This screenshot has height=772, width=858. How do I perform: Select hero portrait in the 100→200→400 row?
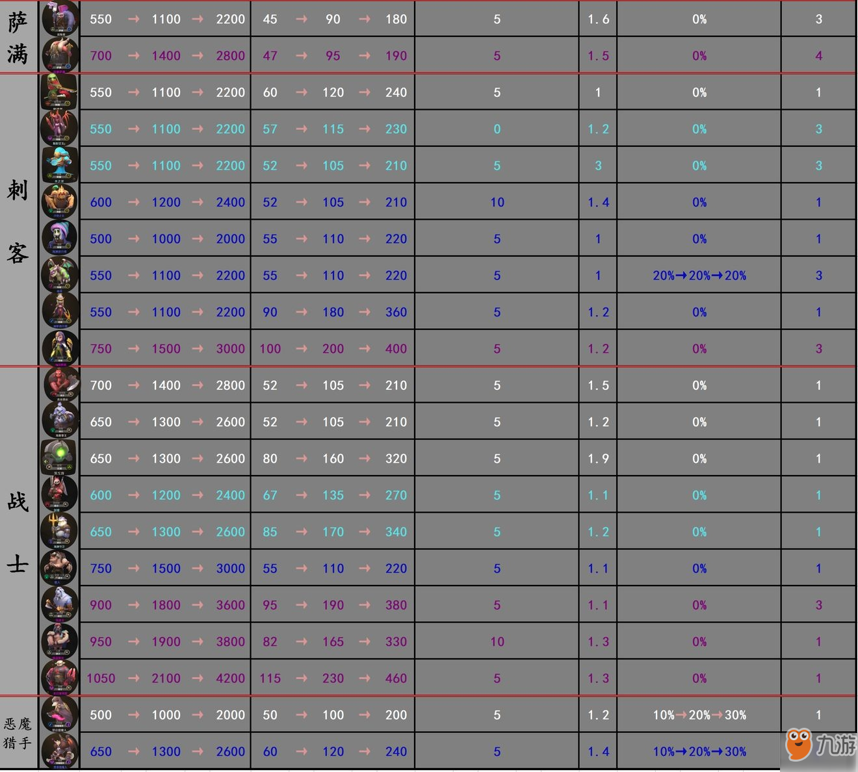(60, 348)
